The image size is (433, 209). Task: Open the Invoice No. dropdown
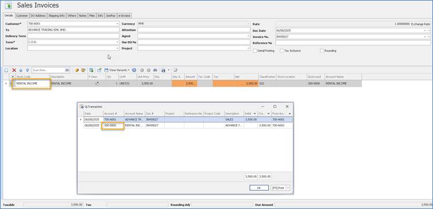(426, 37)
